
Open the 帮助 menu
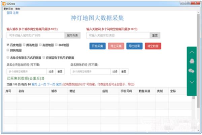tap(18, 9)
